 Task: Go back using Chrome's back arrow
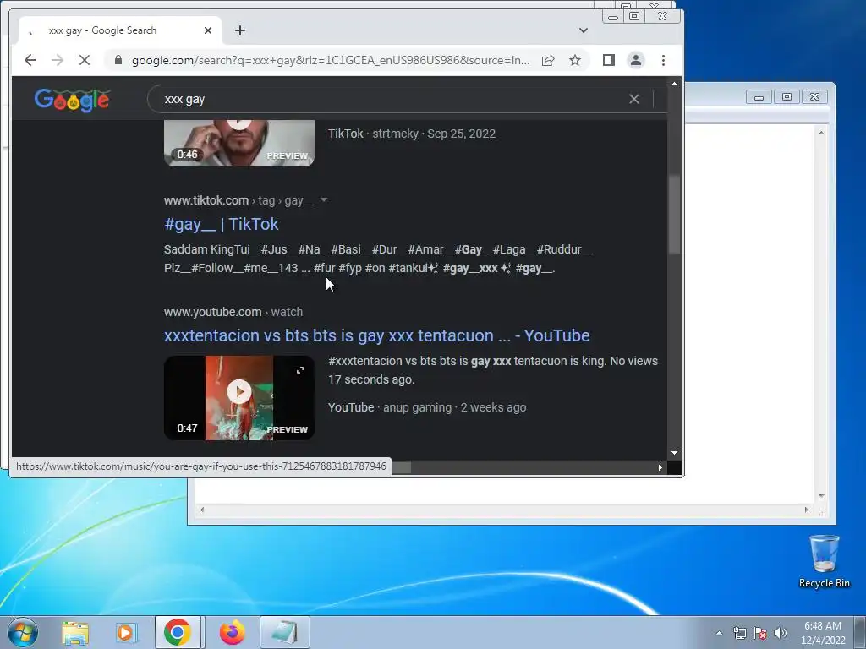(30, 60)
